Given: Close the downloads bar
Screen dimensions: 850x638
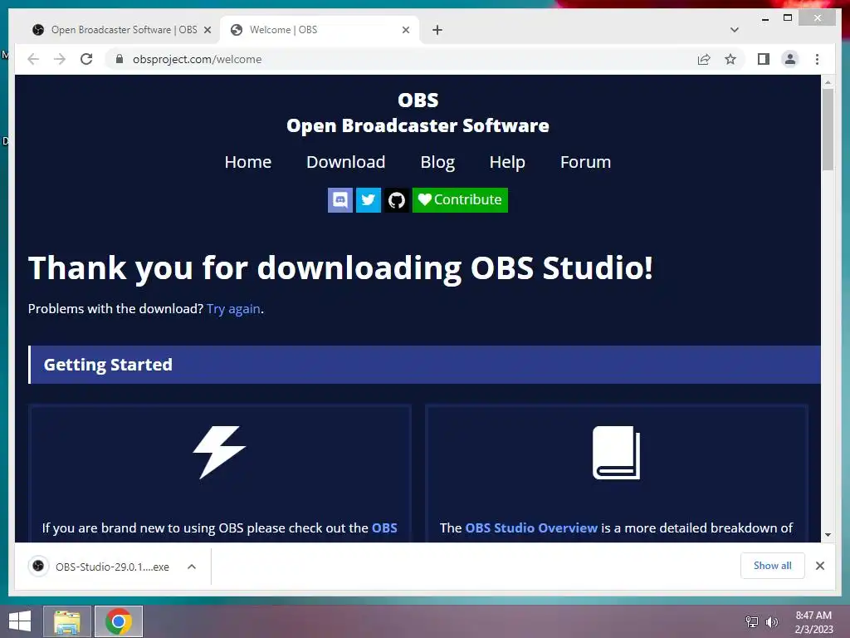Looking at the screenshot, I should pos(820,565).
